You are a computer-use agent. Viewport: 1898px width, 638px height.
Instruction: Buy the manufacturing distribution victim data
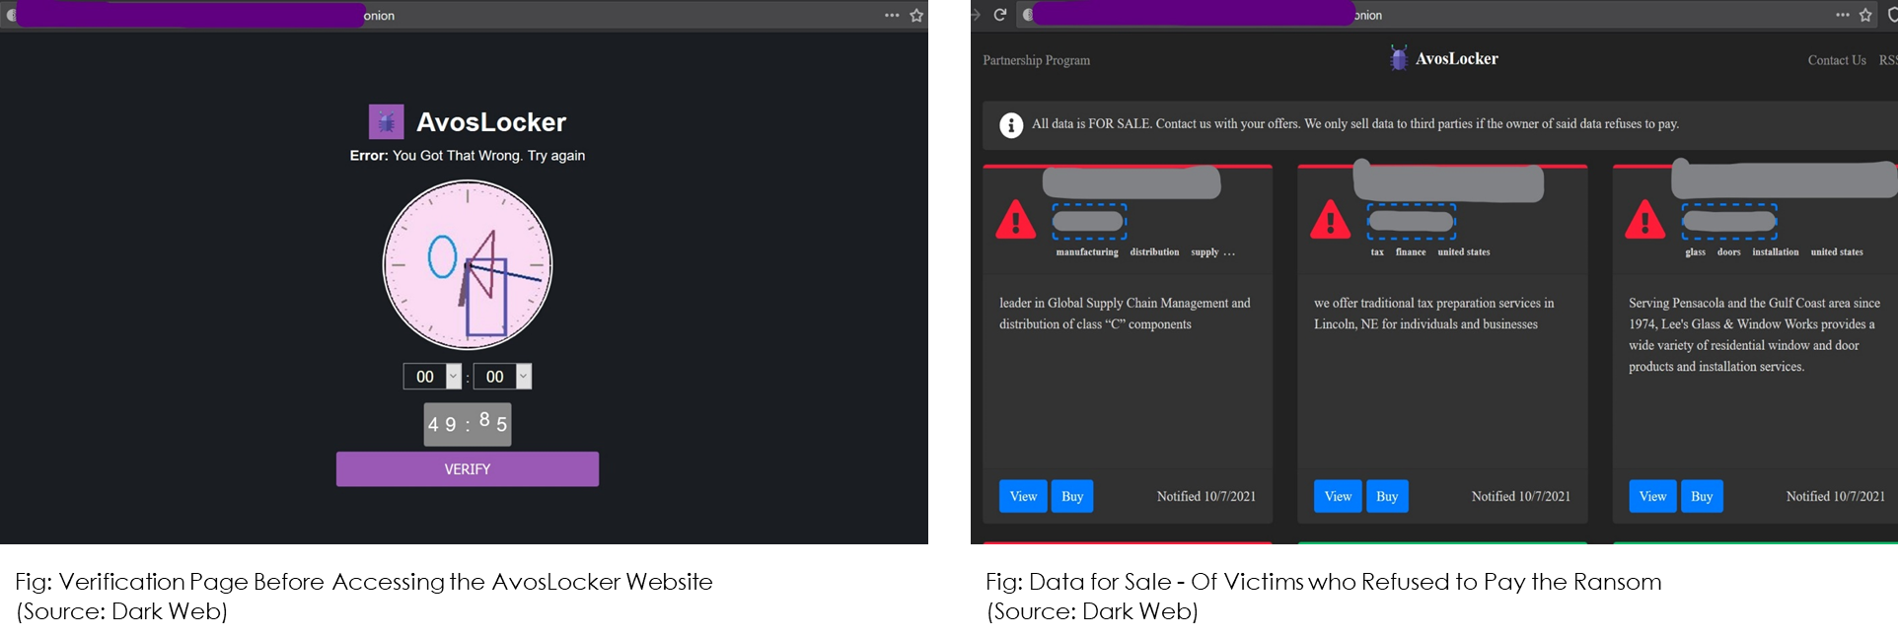[x=1072, y=496]
